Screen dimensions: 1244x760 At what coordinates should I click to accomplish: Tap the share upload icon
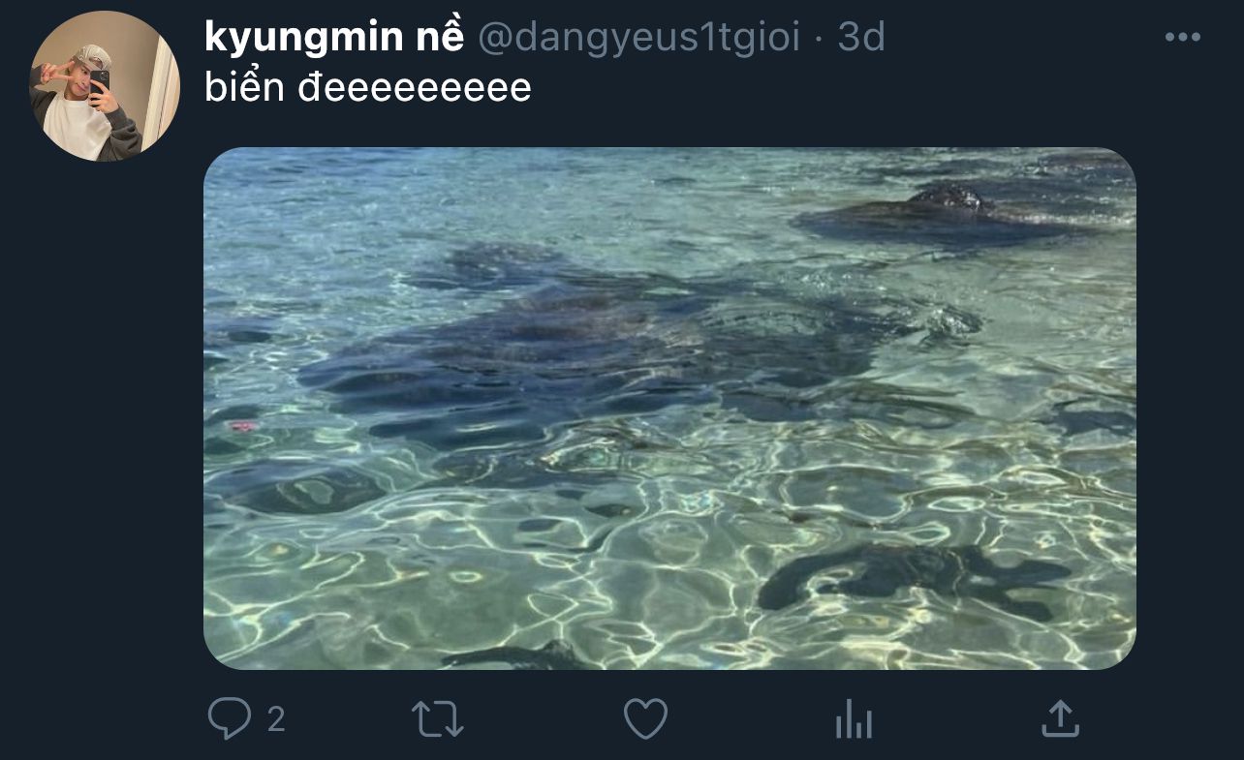coord(1060,718)
